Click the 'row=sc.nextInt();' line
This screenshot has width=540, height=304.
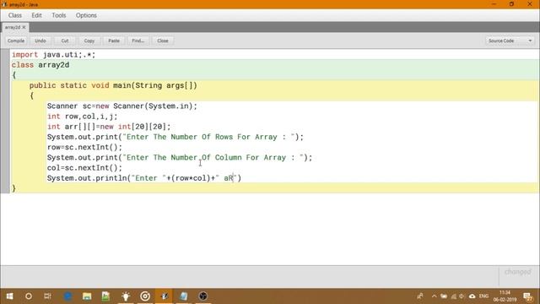(x=84, y=148)
